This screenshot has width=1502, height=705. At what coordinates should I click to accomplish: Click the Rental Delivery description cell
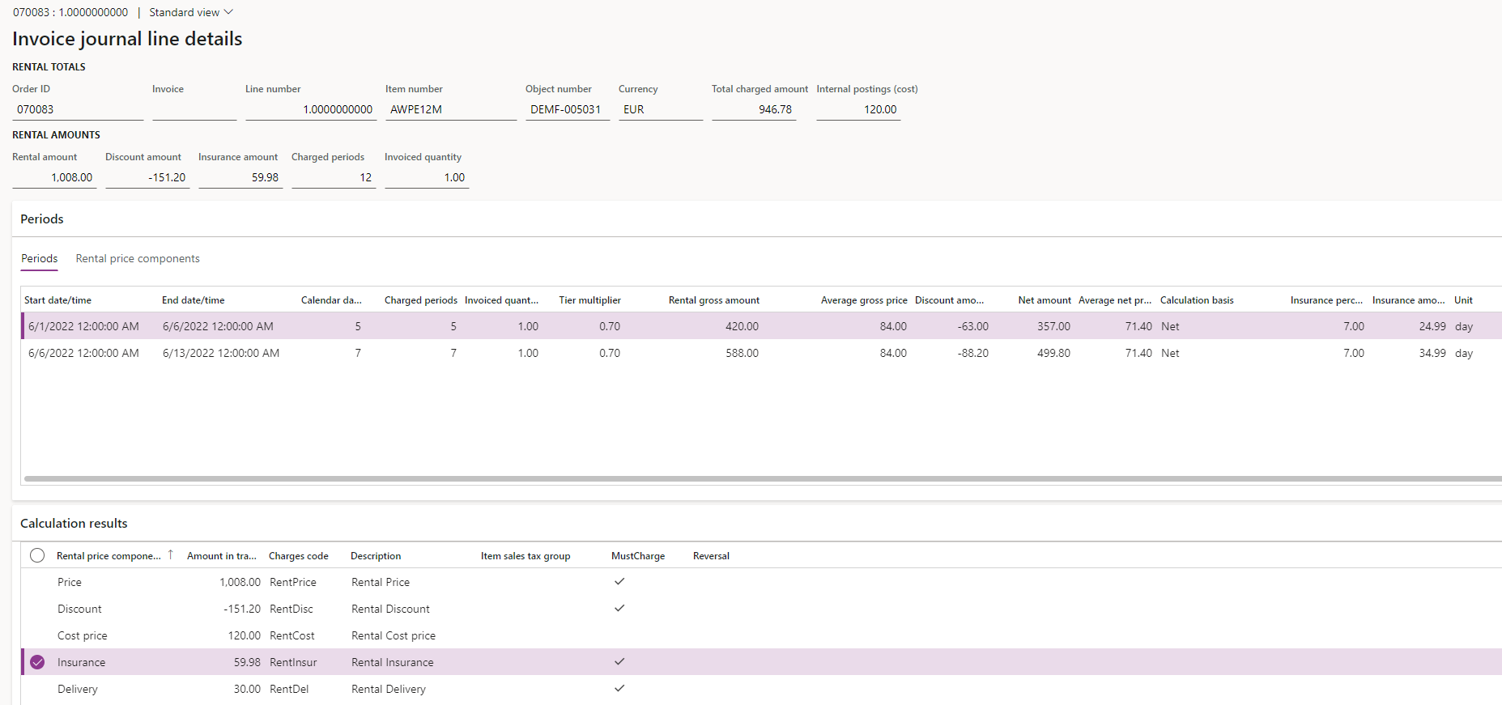pos(389,689)
